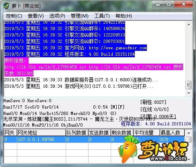Open the 选项(P) menu
Image resolution: width=196 pixels, height=167 pixels.
(x=57, y=16)
